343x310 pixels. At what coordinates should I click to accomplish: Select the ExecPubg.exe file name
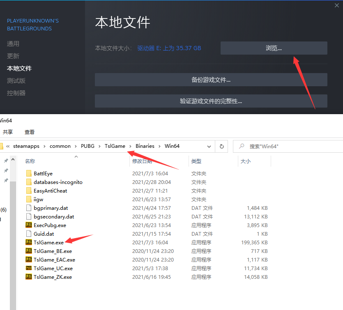coord(50,225)
